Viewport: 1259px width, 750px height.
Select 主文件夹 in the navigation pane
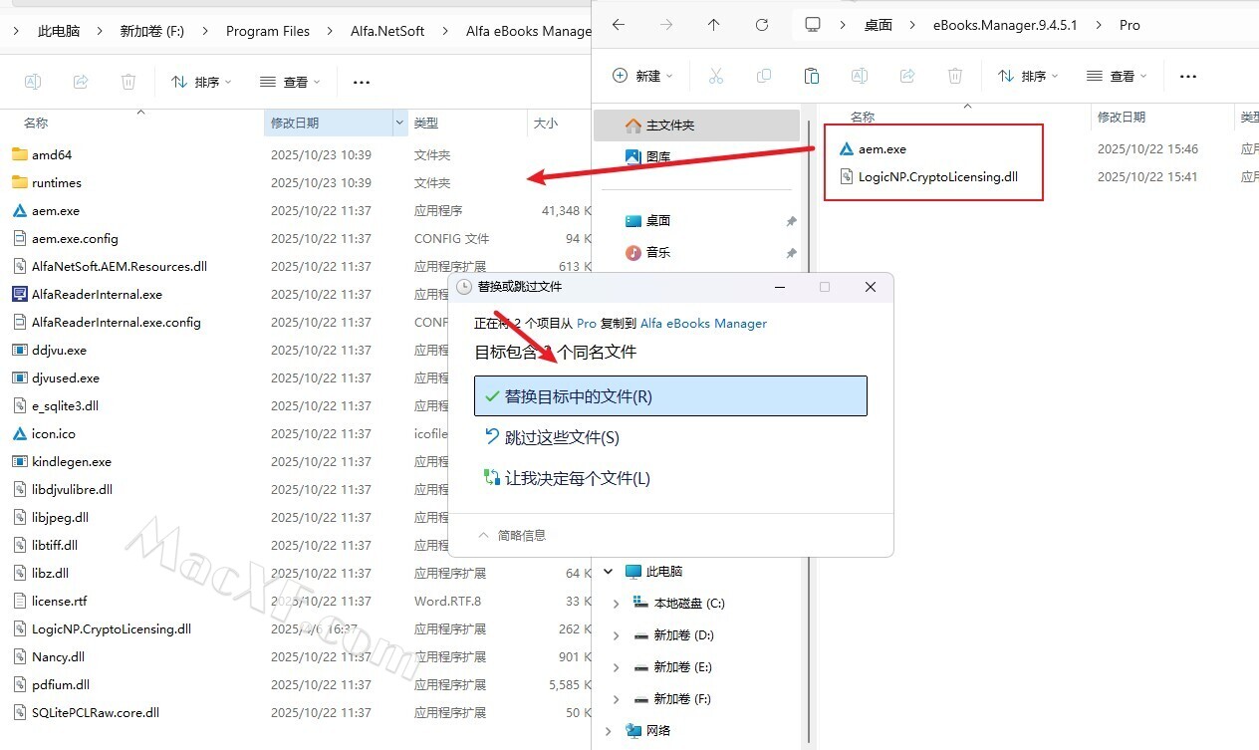click(x=669, y=125)
